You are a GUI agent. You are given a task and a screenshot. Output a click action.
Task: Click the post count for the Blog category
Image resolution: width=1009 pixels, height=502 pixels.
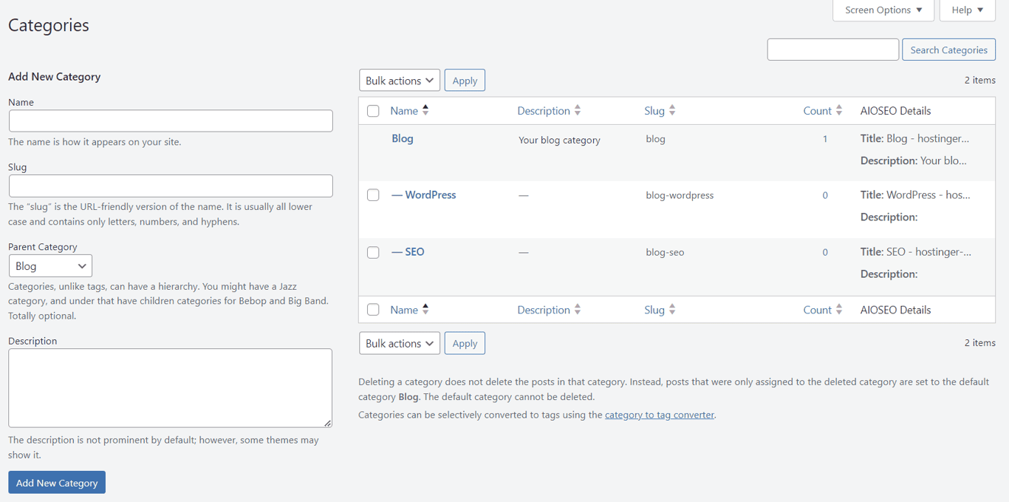tap(825, 138)
